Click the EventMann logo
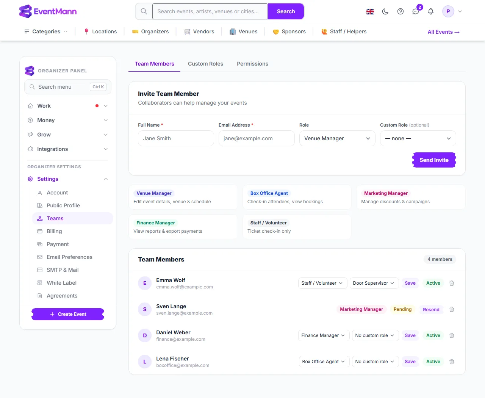 click(x=48, y=11)
